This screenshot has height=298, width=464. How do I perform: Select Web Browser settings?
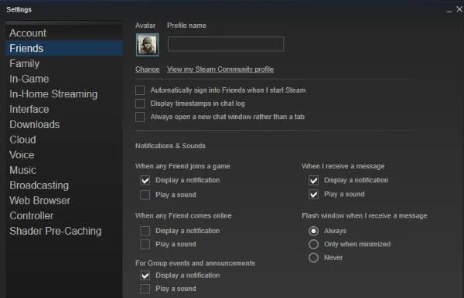click(64, 201)
